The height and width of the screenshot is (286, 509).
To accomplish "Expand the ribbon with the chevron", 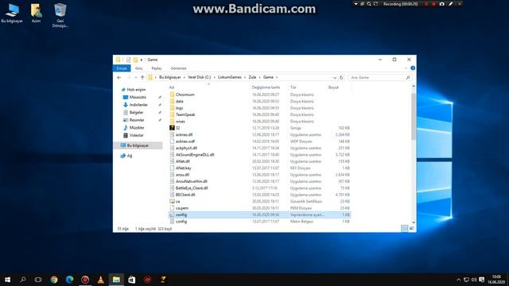I will point(406,68).
